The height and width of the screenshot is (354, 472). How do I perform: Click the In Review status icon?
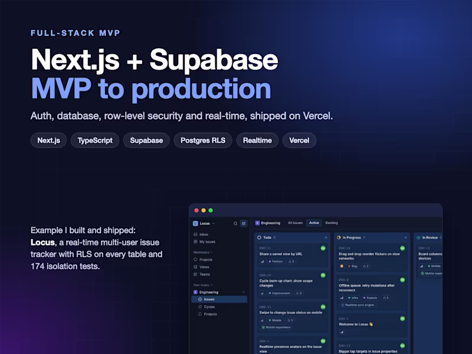coord(418,238)
